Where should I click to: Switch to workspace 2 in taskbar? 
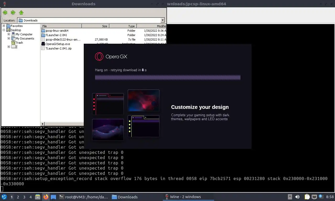click(18, 197)
